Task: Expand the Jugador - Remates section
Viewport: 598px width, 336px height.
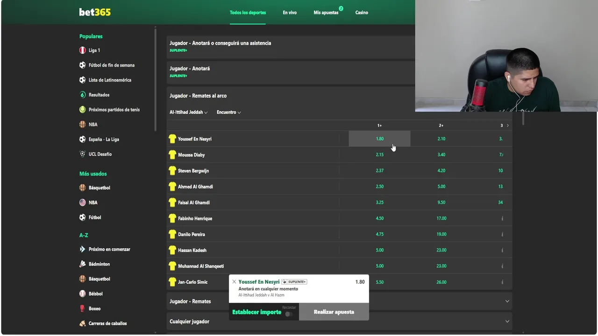Action: (339, 301)
